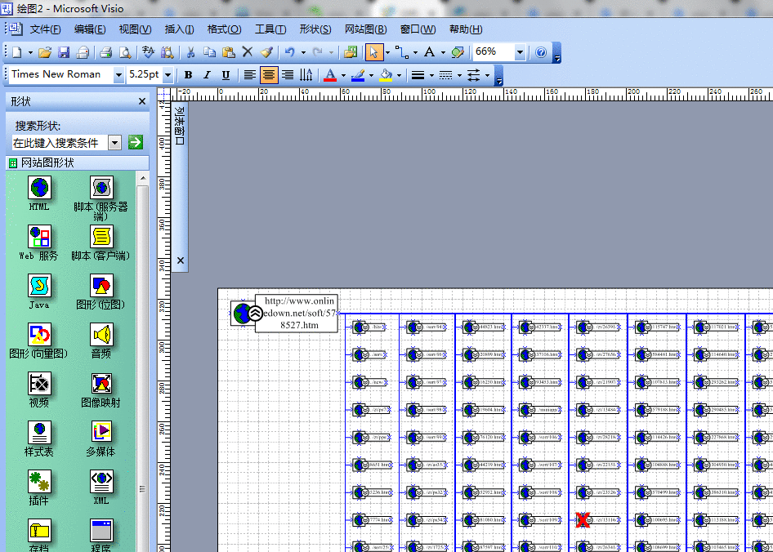Viewport: 773px width, 552px height.
Task: Enable center text alignment
Action: pyautogui.click(x=268, y=74)
